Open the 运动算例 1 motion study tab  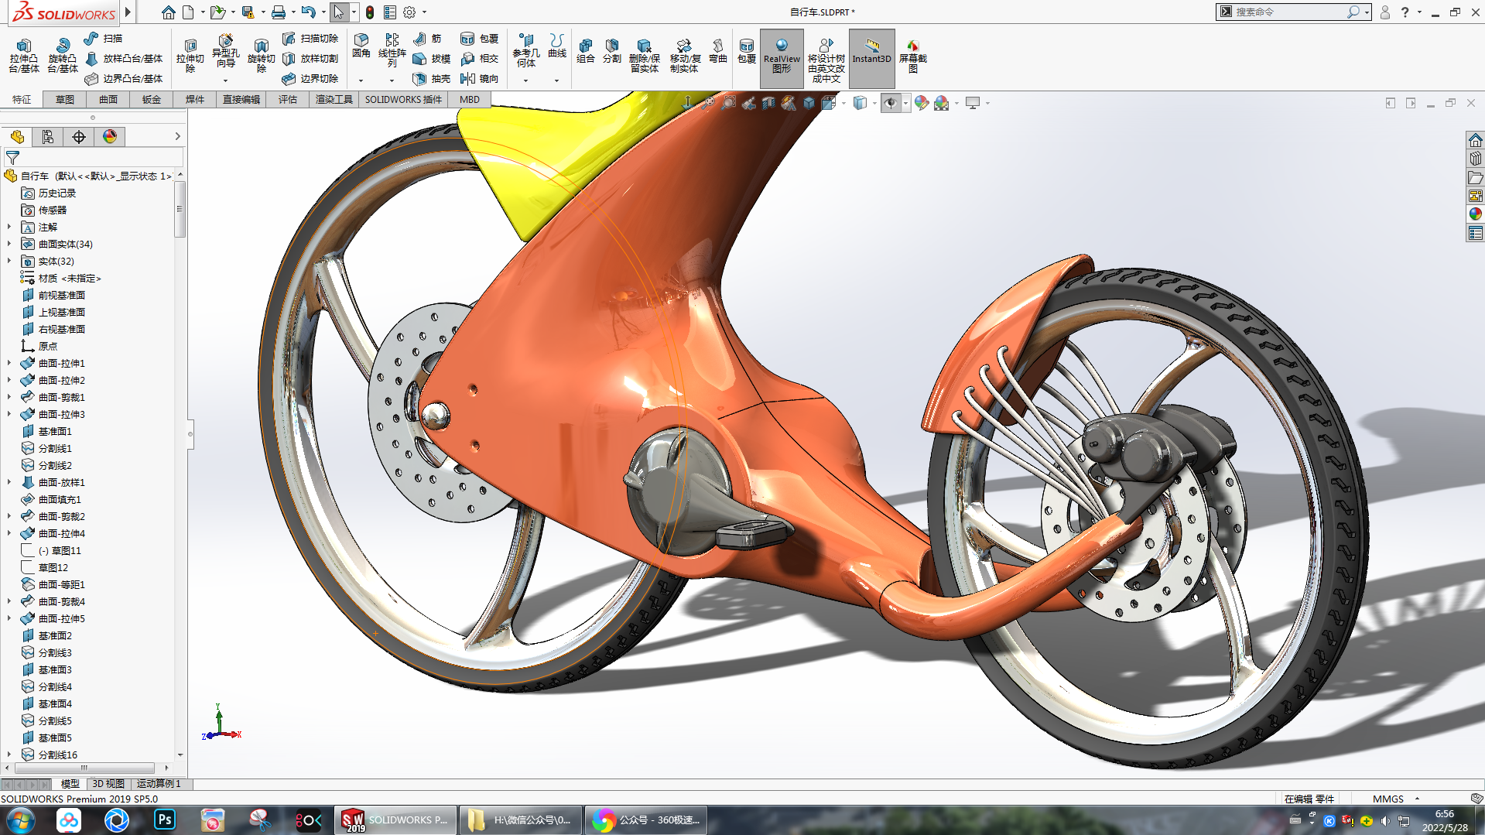(x=159, y=784)
